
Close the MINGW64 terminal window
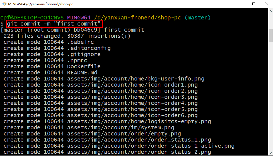266,4
